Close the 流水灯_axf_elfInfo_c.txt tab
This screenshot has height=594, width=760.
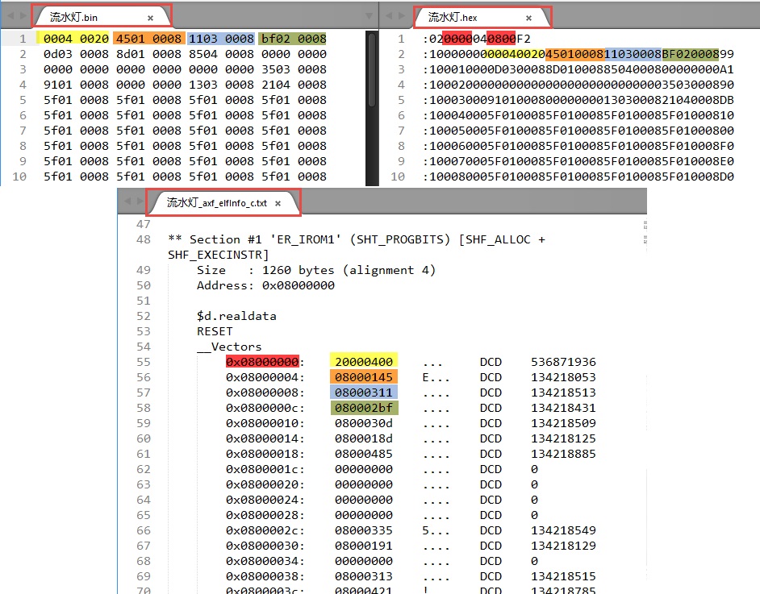tap(278, 203)
